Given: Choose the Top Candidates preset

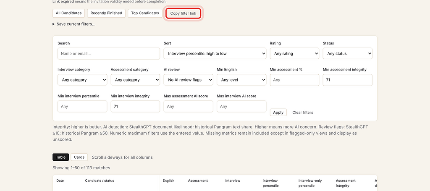Looking at the screenshot, I should pos(145,13).
